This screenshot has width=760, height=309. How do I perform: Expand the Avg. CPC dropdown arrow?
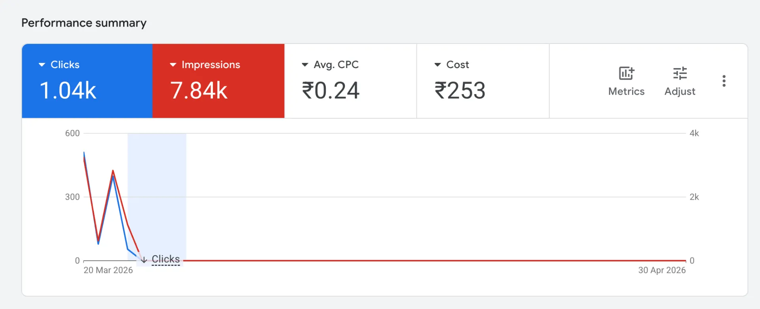click(x=305, y=64)
